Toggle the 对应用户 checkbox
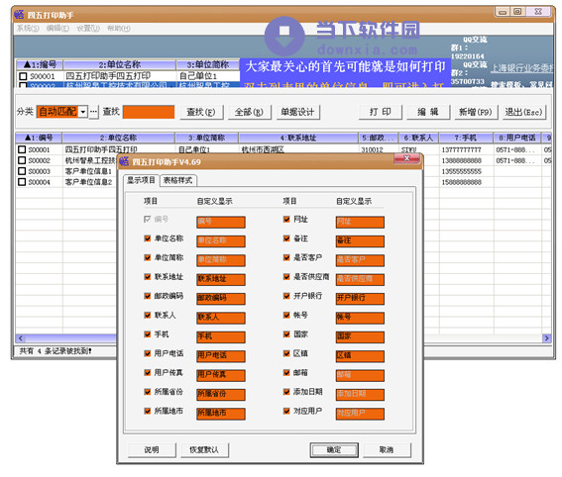The image size is (562, 477). click(x=286, y=411)
